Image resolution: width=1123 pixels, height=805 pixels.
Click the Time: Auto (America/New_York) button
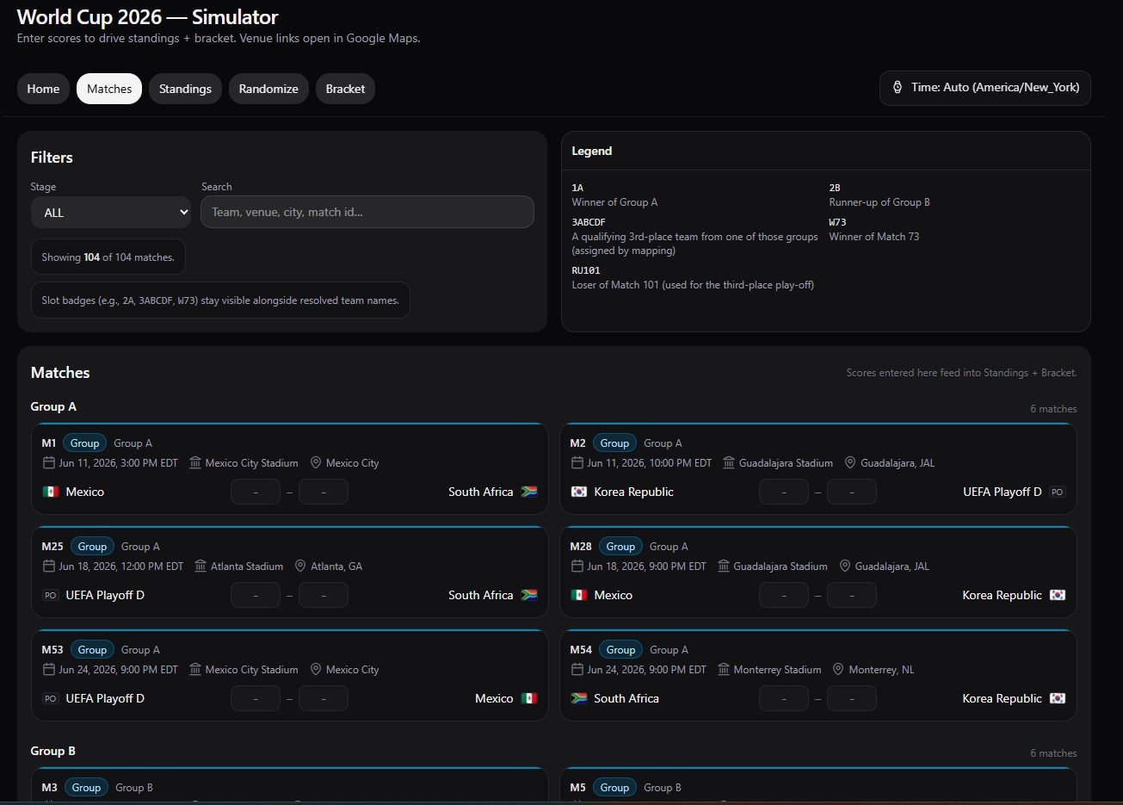tap(984, 88)
